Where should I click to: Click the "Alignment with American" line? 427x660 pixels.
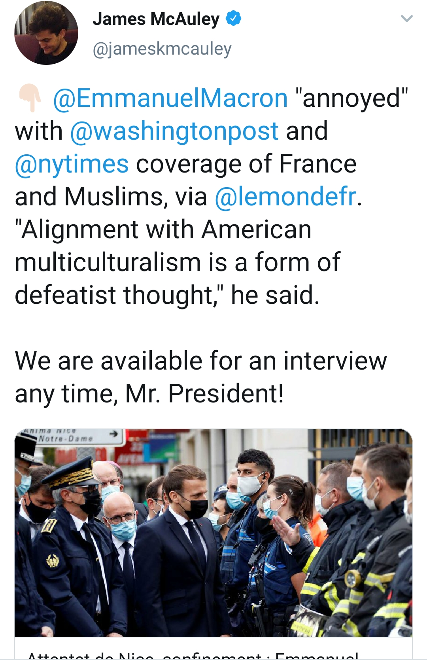[163, 229]
